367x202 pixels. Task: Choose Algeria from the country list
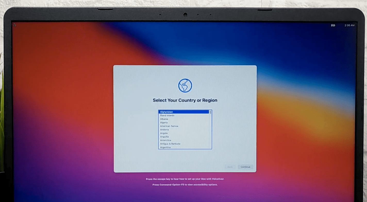pyautogui.click(x=184, y=123)
